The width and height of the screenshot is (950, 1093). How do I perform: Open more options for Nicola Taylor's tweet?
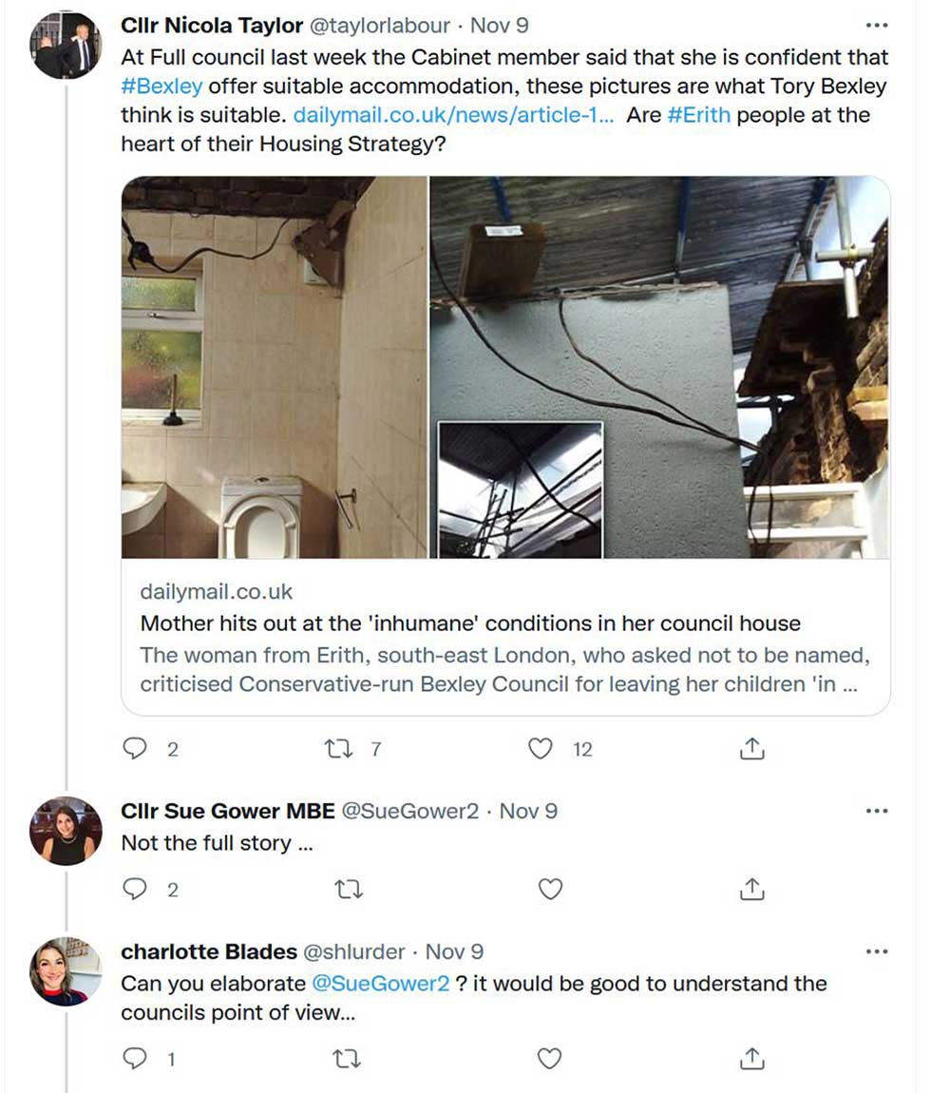pyautogui.click(x=877, y=25)
